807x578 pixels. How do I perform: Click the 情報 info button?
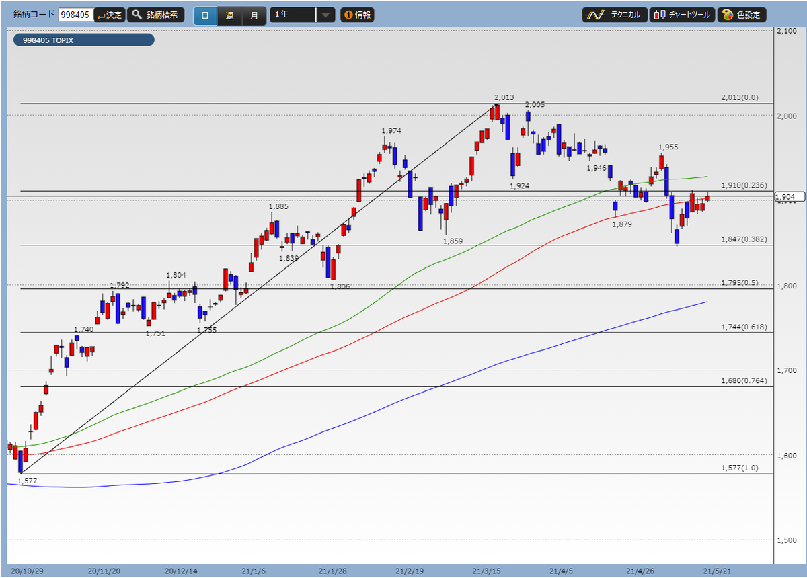pyautogui.click(x=357, y=15)
